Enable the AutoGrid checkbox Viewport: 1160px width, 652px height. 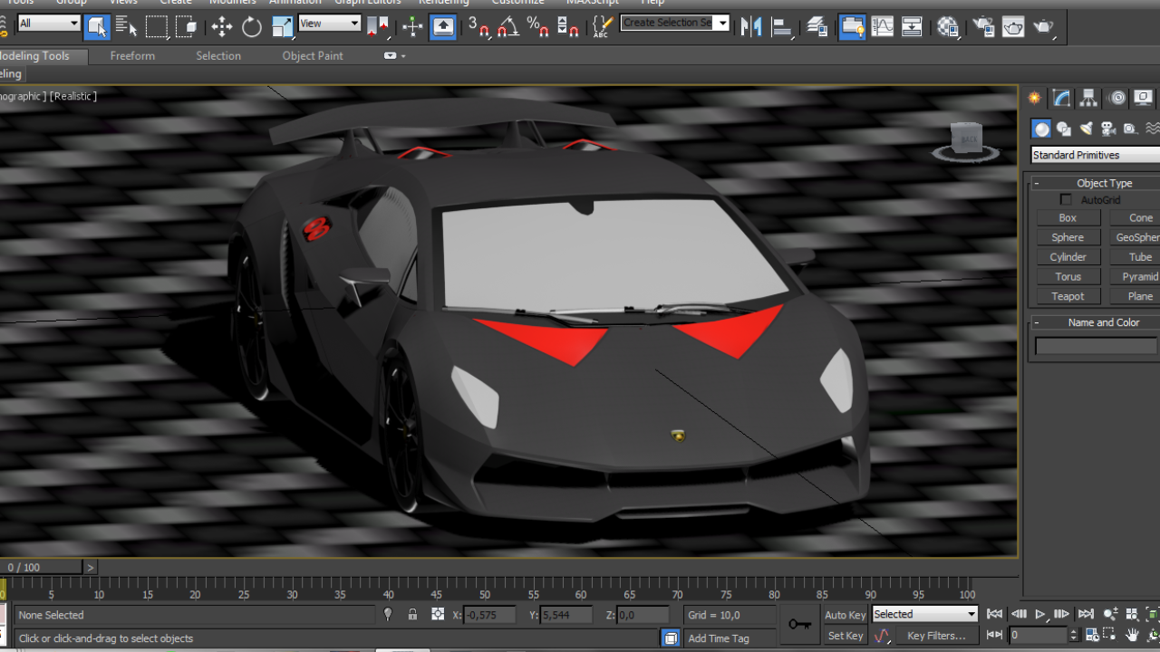(x=1066, y=199)
